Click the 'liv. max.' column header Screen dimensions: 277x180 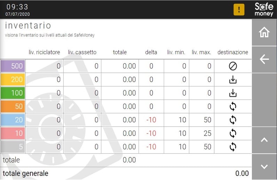[x=201, y=52]
